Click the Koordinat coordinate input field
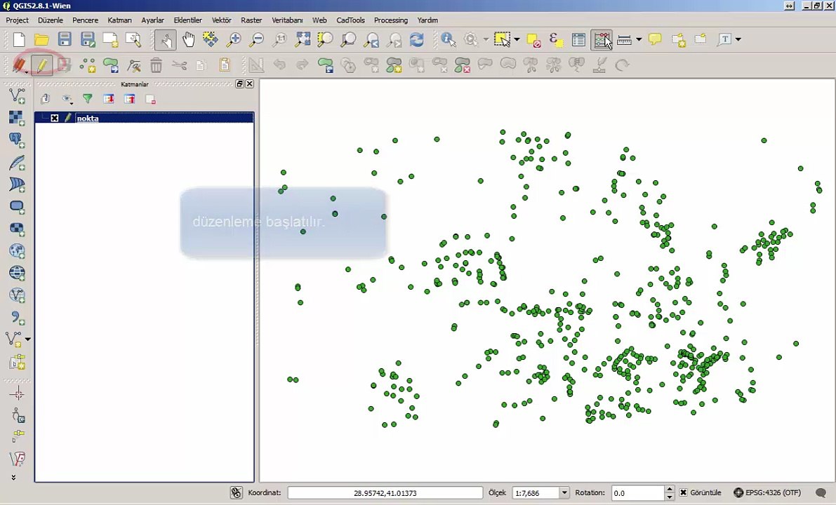Viewport: 836px width, 505px height. pyautogui.click(x=385, y=493)
